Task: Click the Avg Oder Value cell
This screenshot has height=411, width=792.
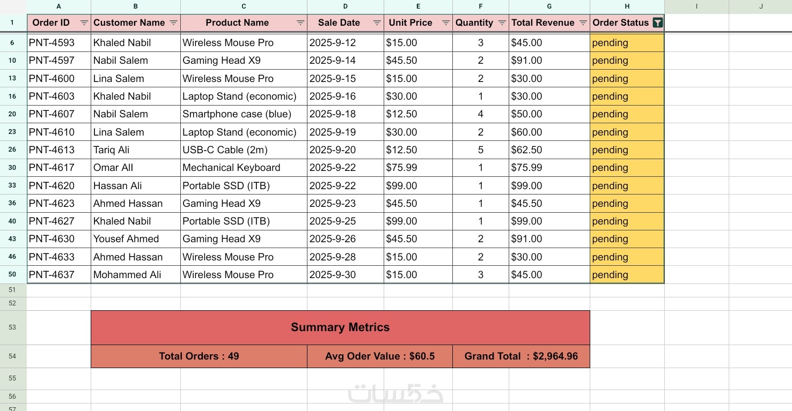Action: (x=379, y=356)
